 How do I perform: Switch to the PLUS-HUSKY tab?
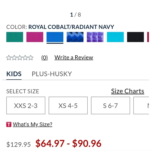click(52, 74)
